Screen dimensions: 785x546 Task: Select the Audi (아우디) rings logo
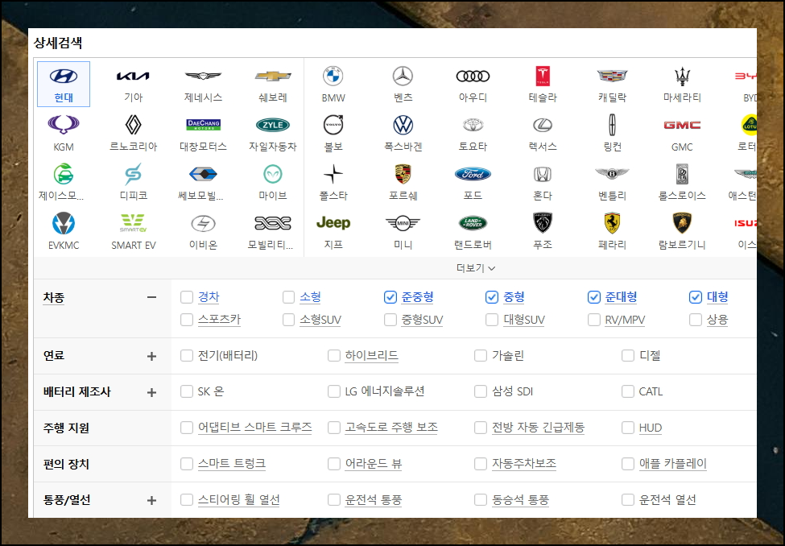[x=473, y=77]
